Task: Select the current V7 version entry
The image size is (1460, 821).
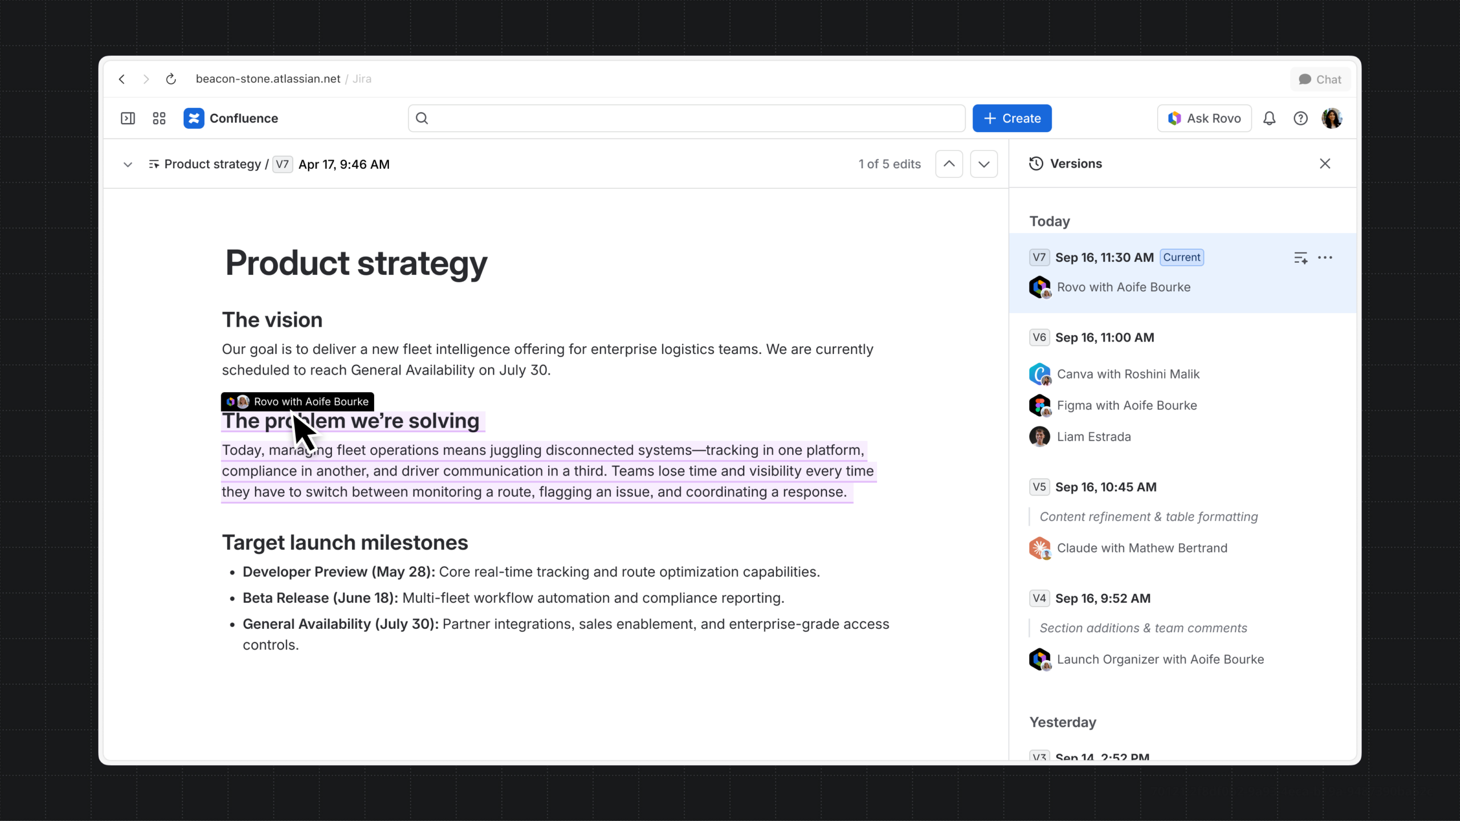Action: (x=1182, y=273)
